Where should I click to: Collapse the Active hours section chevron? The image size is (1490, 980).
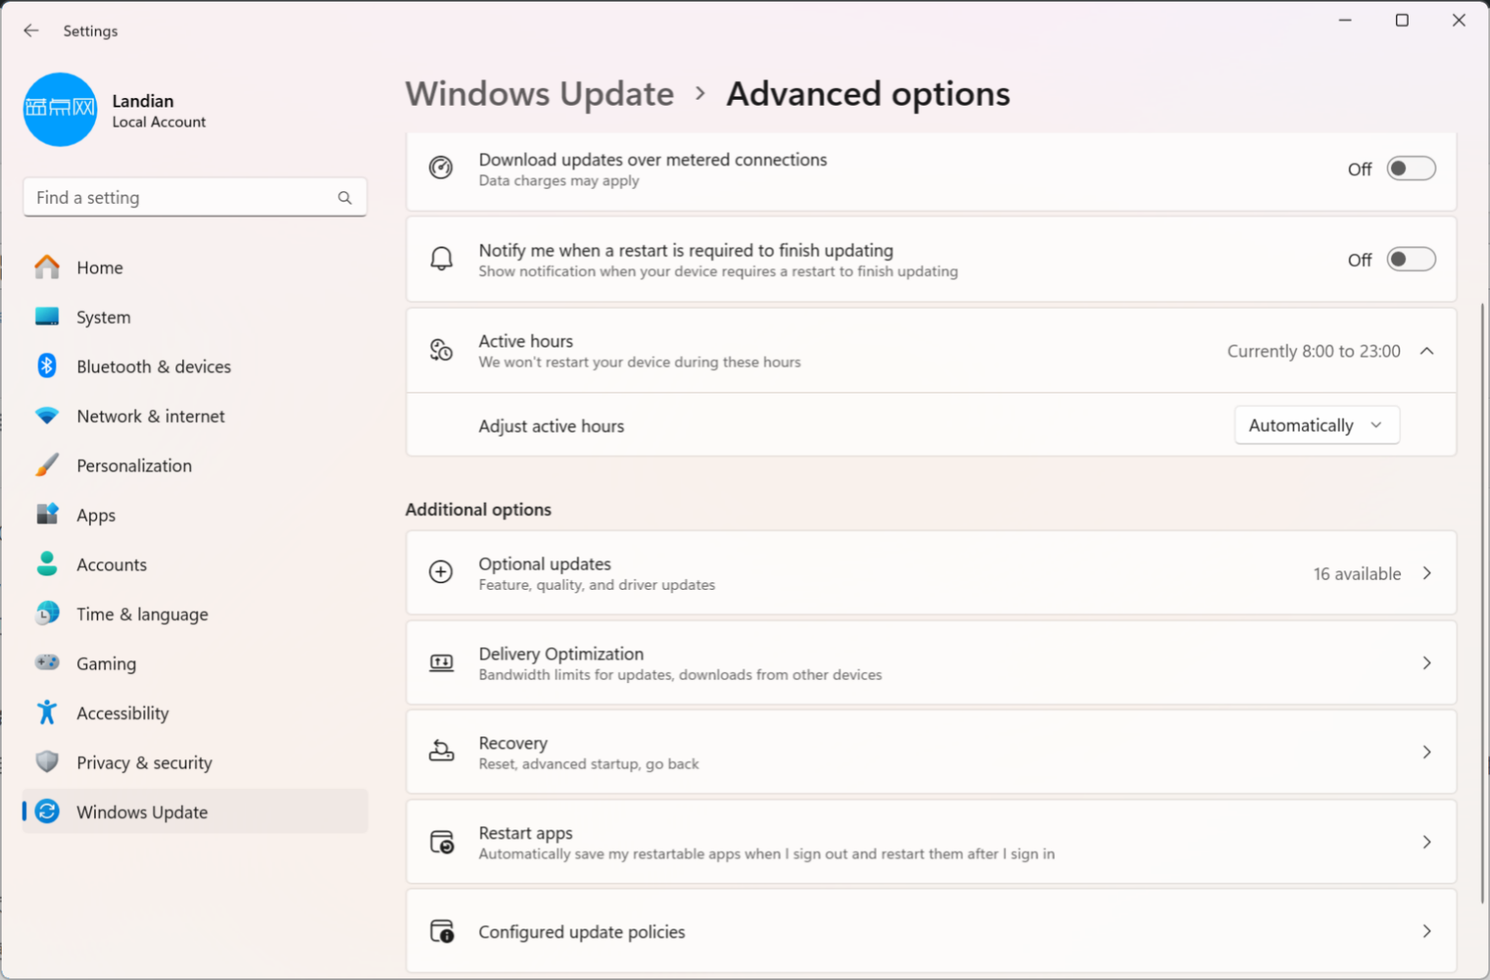[1427, 350]
